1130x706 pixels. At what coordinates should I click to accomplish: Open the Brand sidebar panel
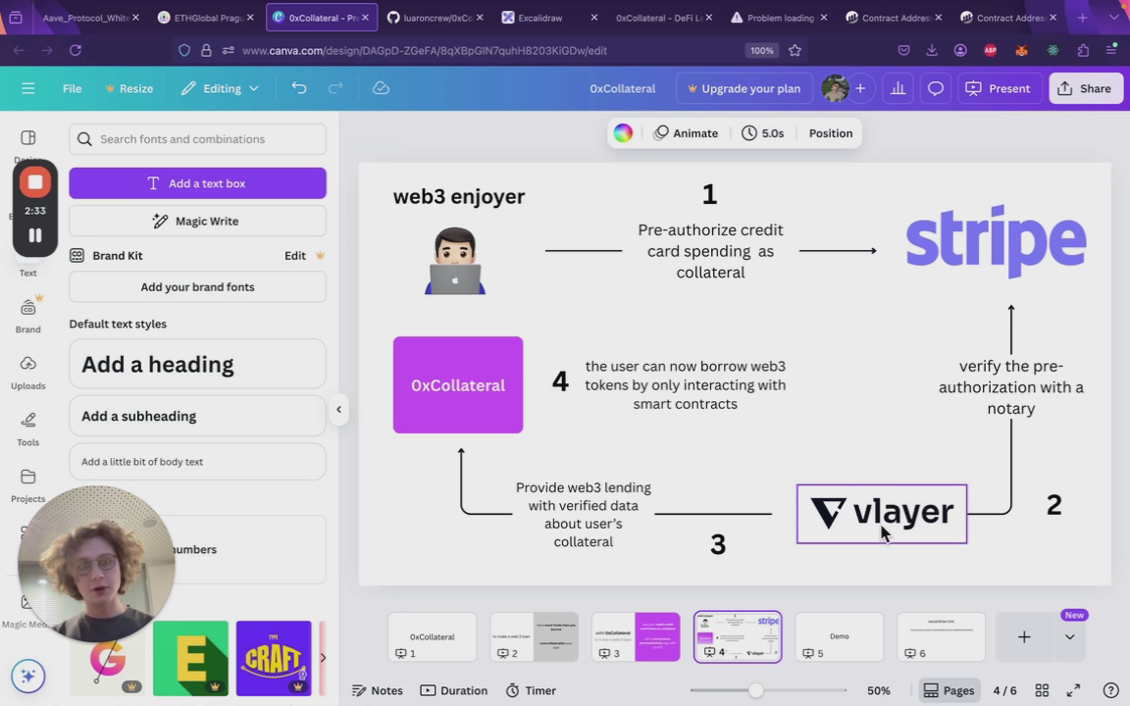pyautogui.click(x=28, y=316)
